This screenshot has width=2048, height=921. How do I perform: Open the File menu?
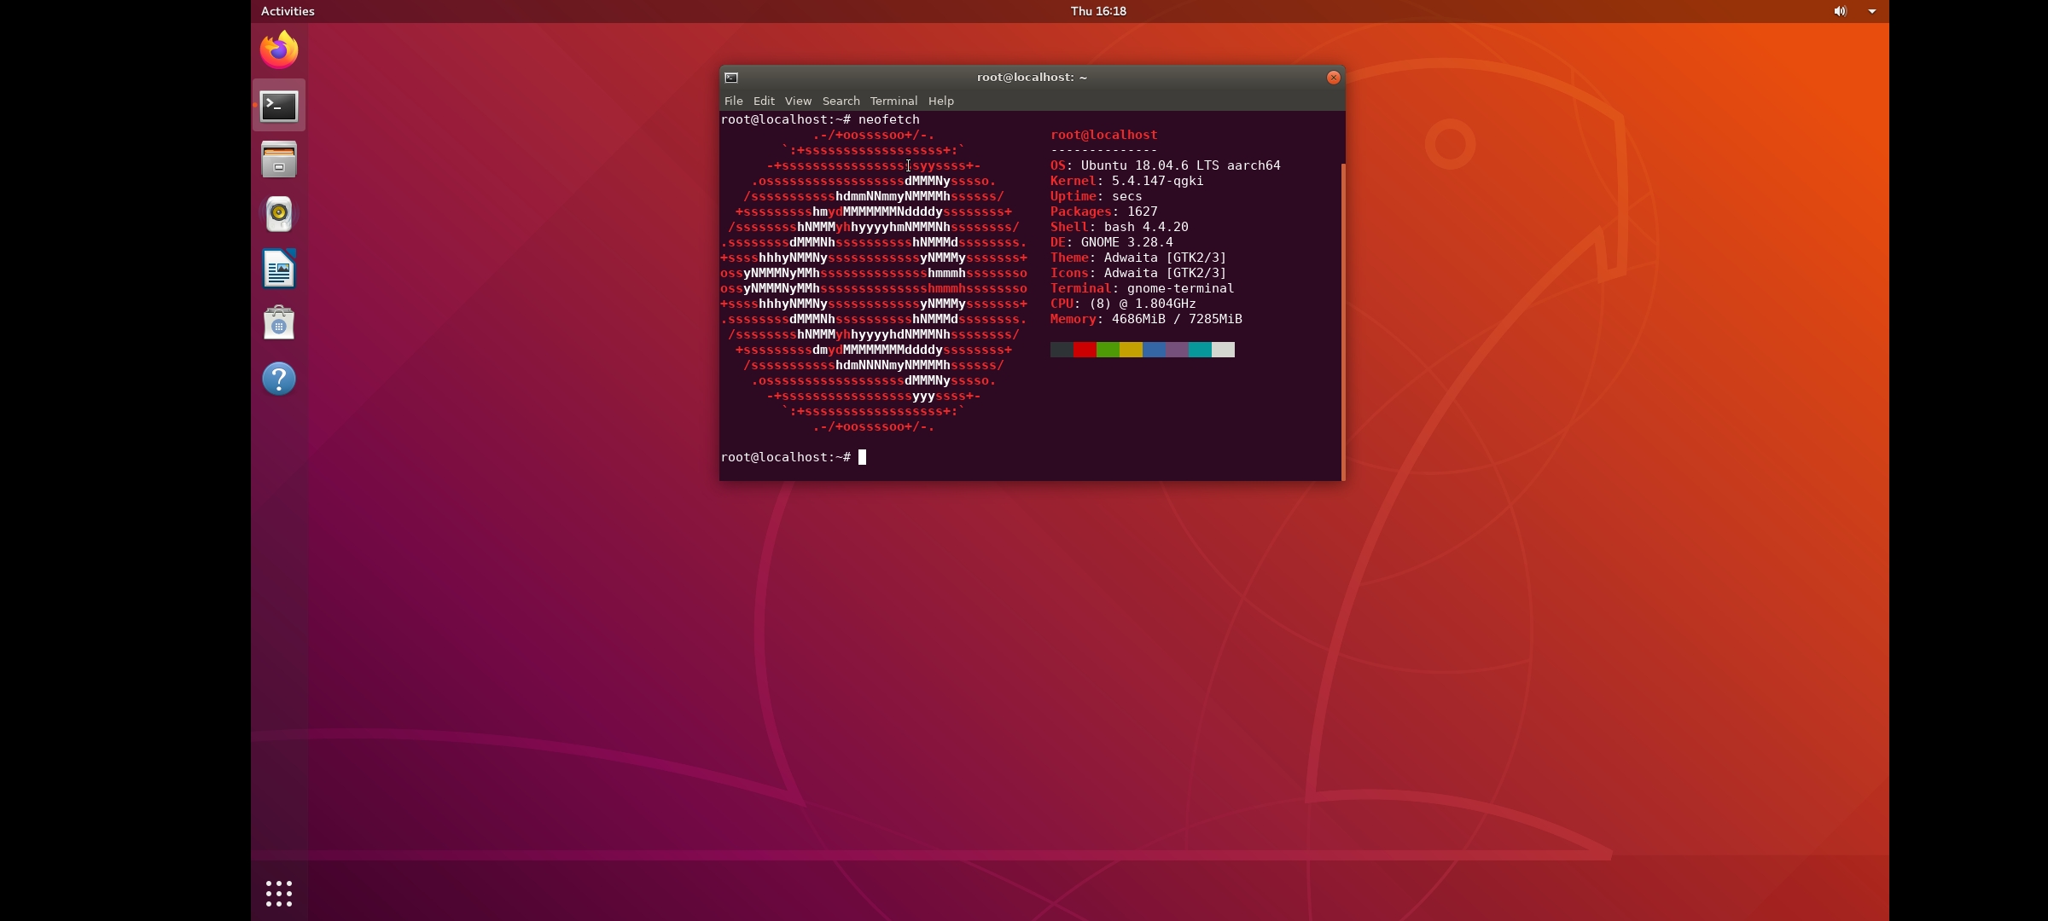(733, 101)
